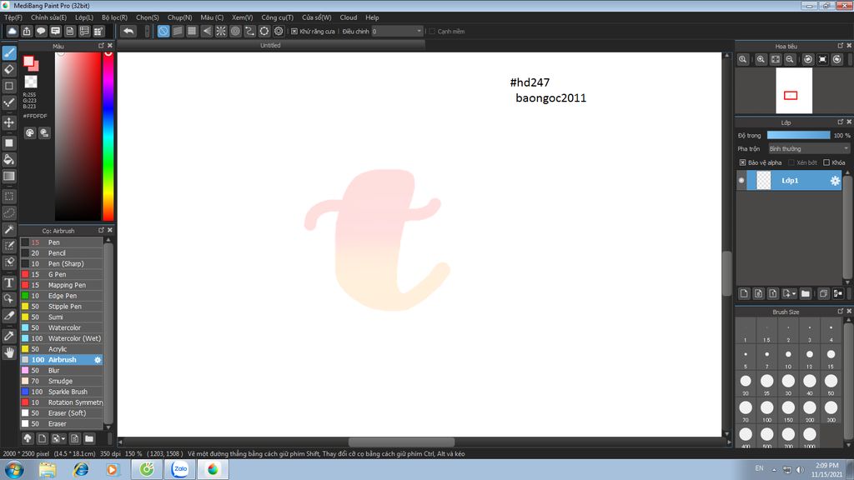Screen dimensions: 854x480
Task: Select the Watercolor (Wet) brush
Action: tap(62, 338)
